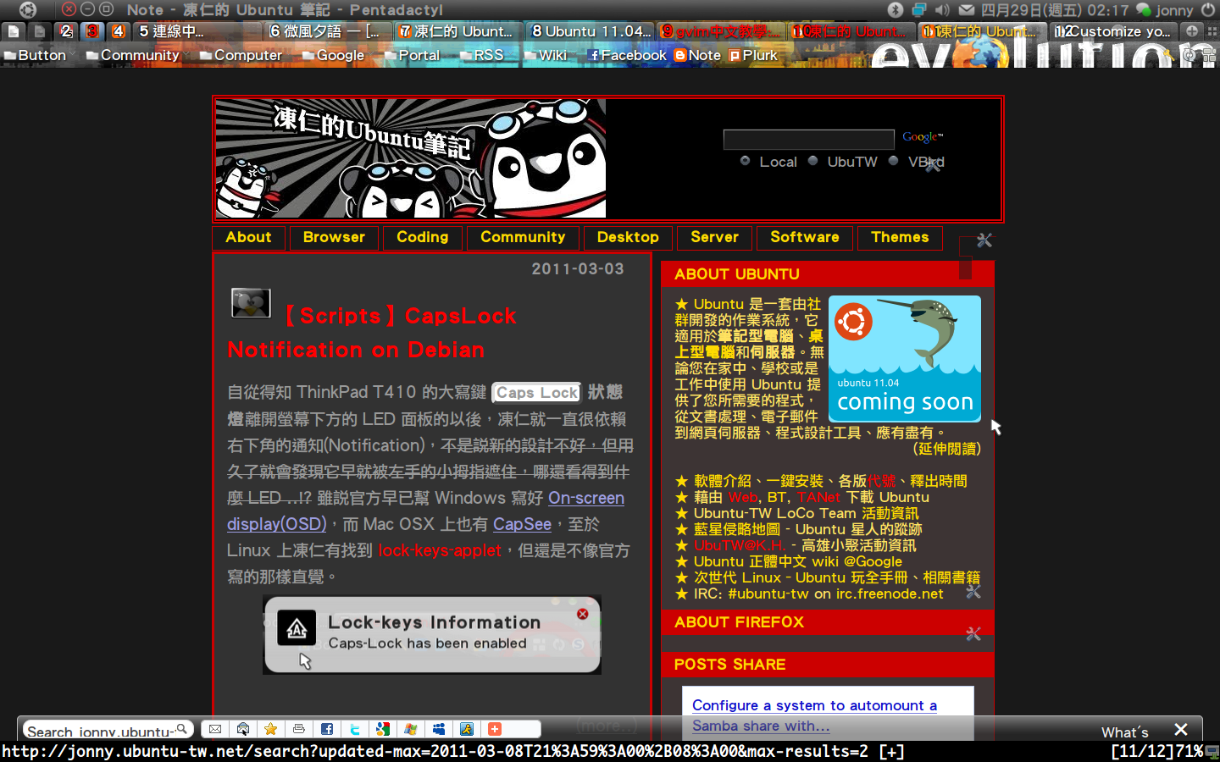This screenshot has width=1220, height=762.
Task: Open the Desktop menu on the blog
Action: (628, 238)
